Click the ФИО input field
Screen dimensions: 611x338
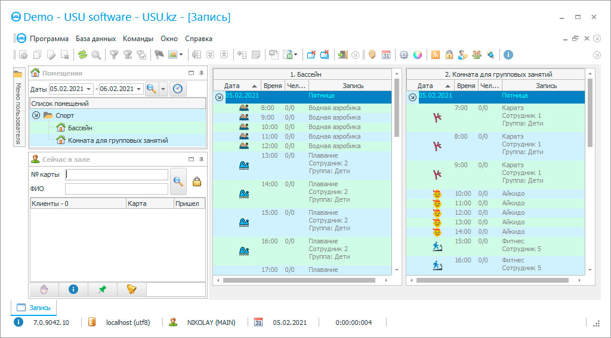(x=116, y=189)
